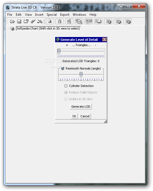The width and height of the screenshot is (153, 191).
Task: Uncheck Resmooth Normals (angle) checkbox
Action: point(63,68)
